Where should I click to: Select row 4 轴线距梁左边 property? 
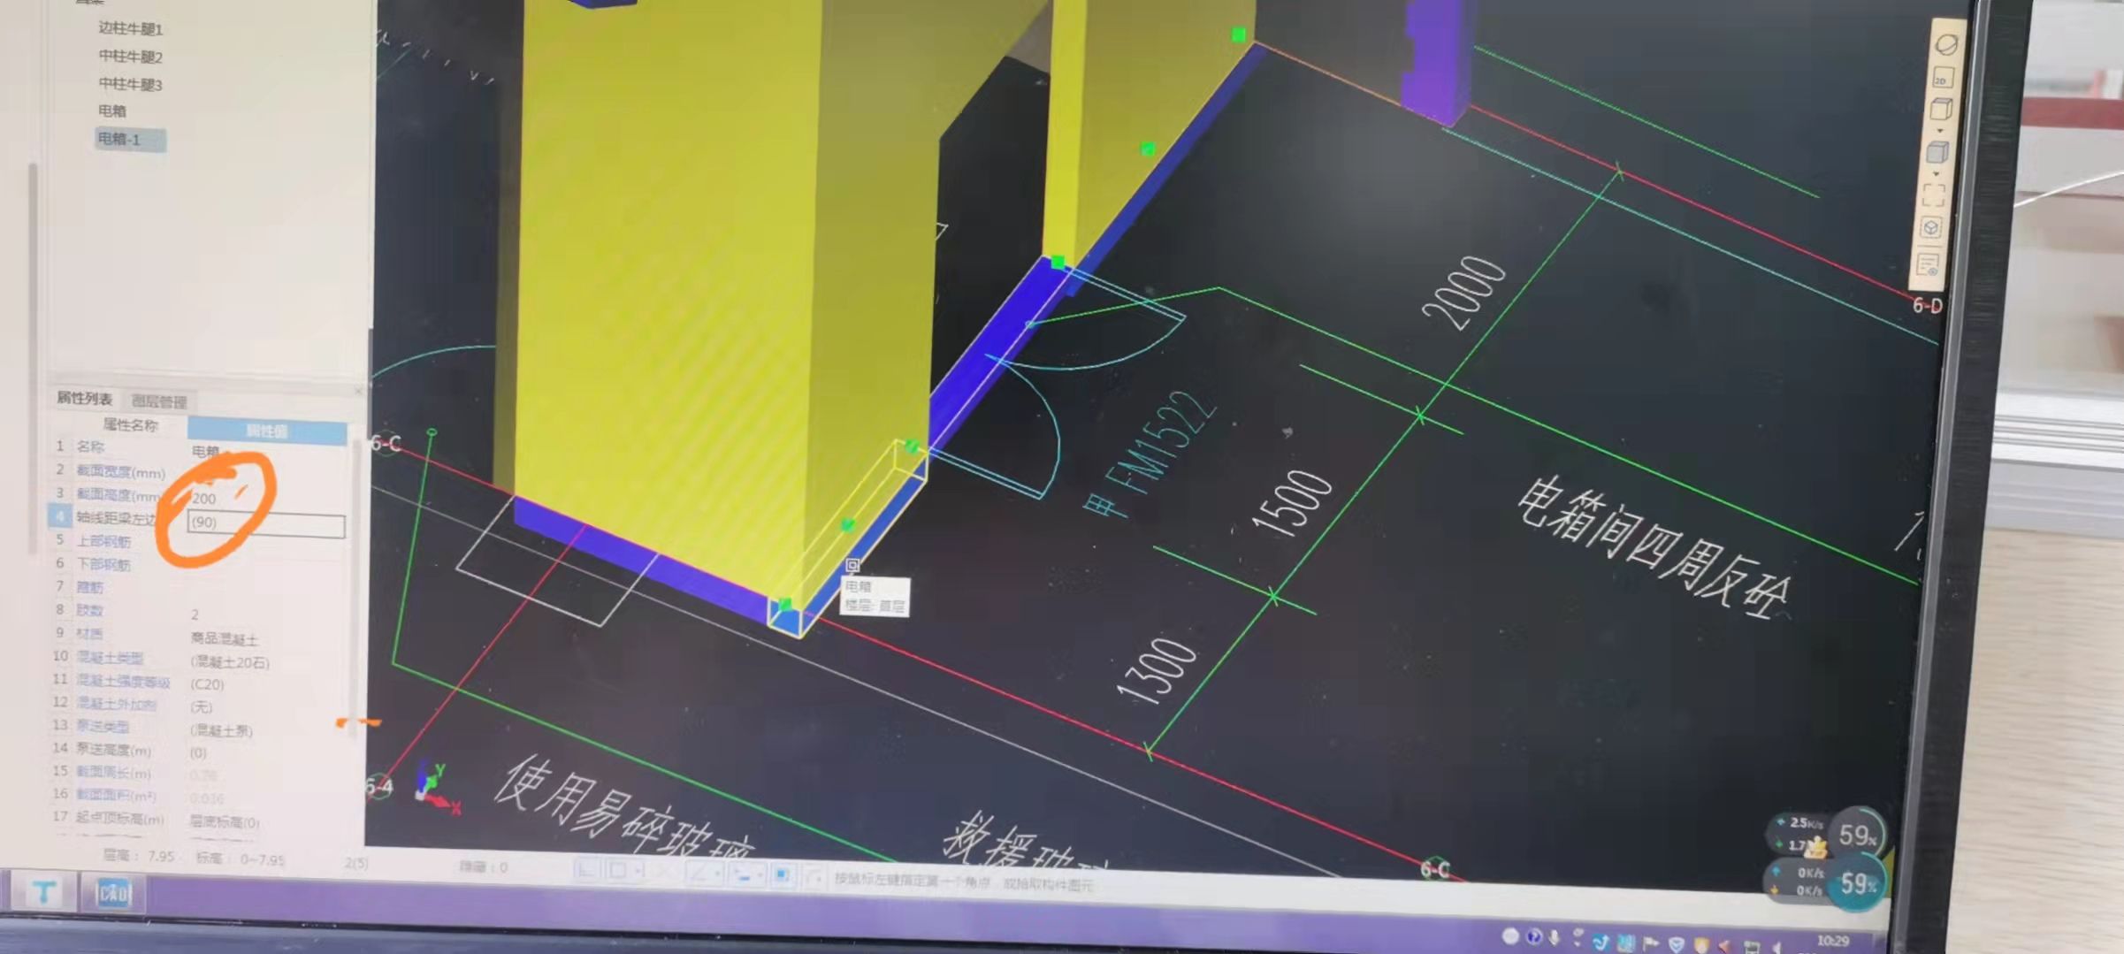click(x=115, y=517)
